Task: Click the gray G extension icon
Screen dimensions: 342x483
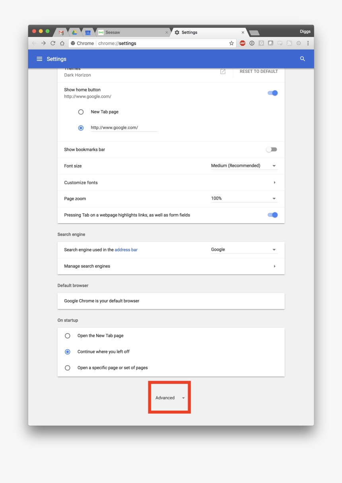Action: click(261, 43)
